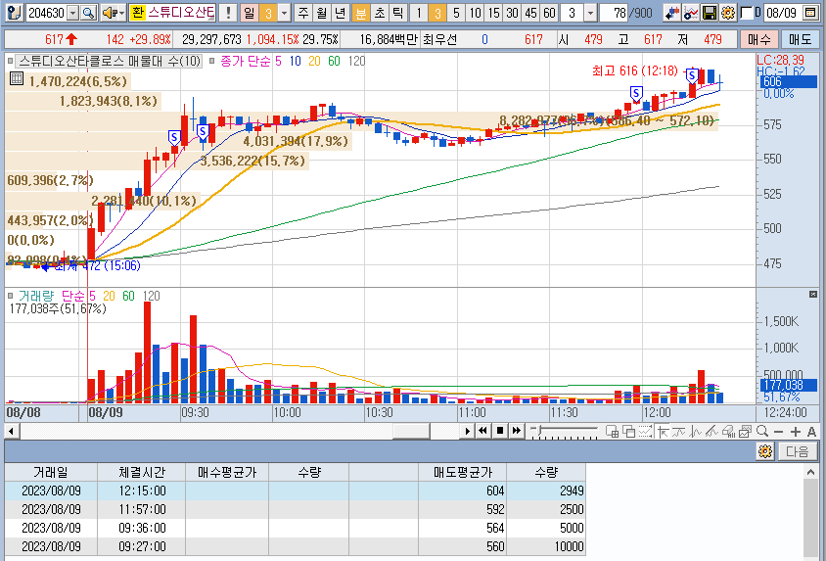Click the stop square replay button
This screenshot has width=826, height=561.
500,432
